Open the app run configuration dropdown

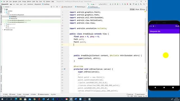pos(93,4)
